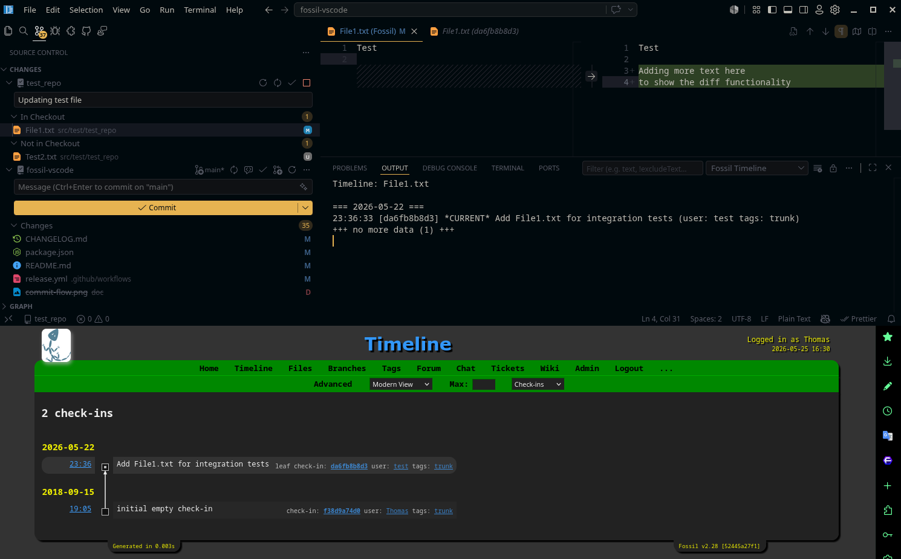
Task: Go to next change in diff editor
Action: coord(825,31)
